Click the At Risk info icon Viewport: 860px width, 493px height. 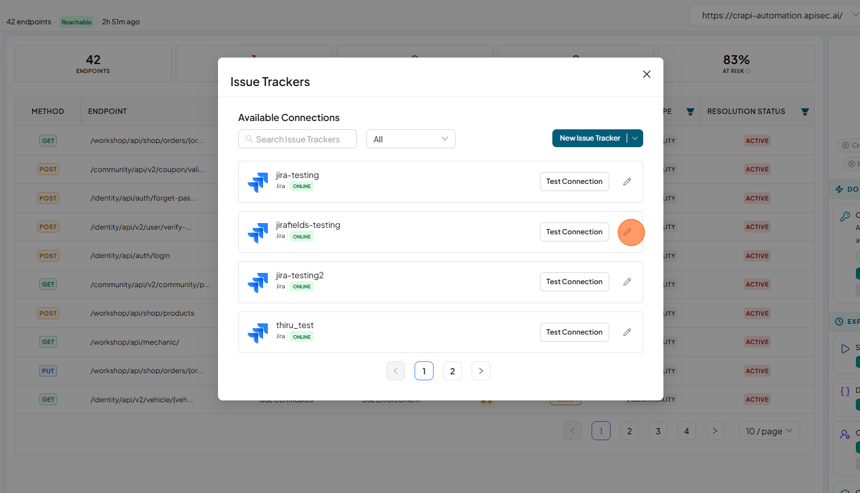click(x=748, y=71)
